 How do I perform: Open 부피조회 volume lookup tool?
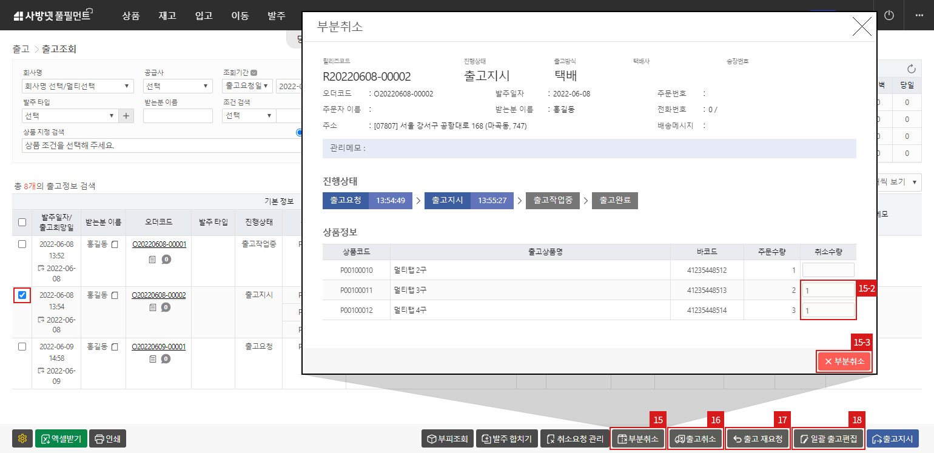pos(448,438)
